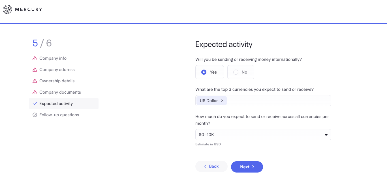
Task: Go to Company info step
Action: 53,58
